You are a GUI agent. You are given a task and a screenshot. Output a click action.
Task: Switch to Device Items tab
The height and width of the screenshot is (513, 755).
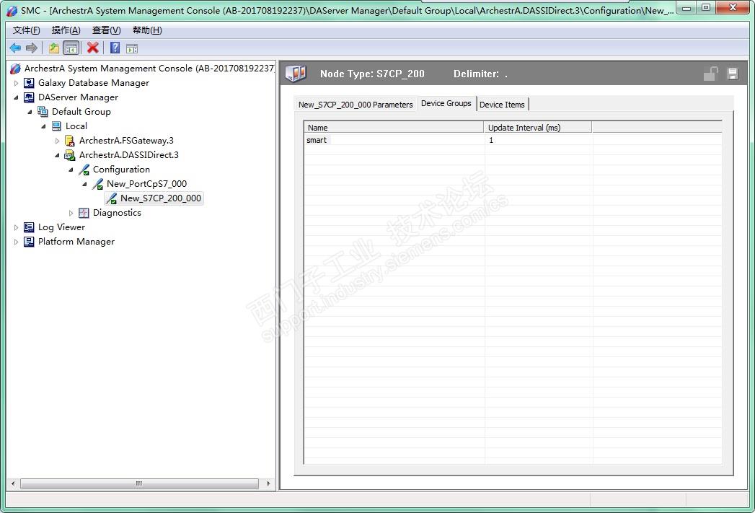pos(502,105)
